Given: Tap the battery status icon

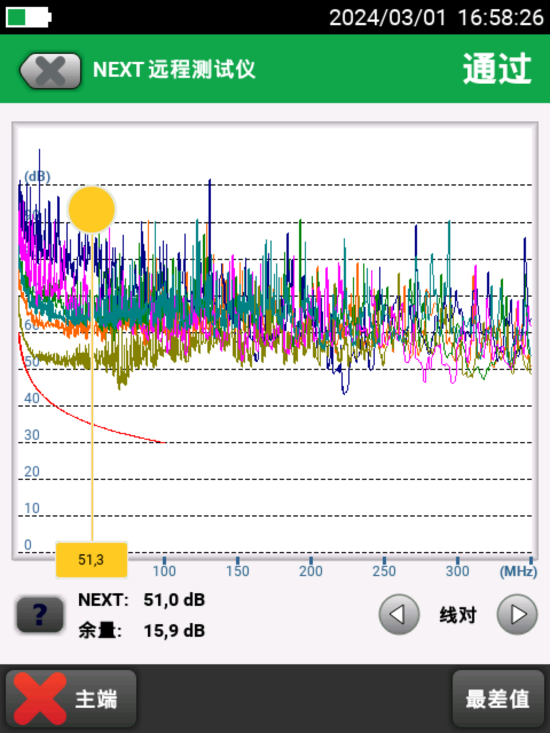Looking at the screenshot, I should pos(28,17).
